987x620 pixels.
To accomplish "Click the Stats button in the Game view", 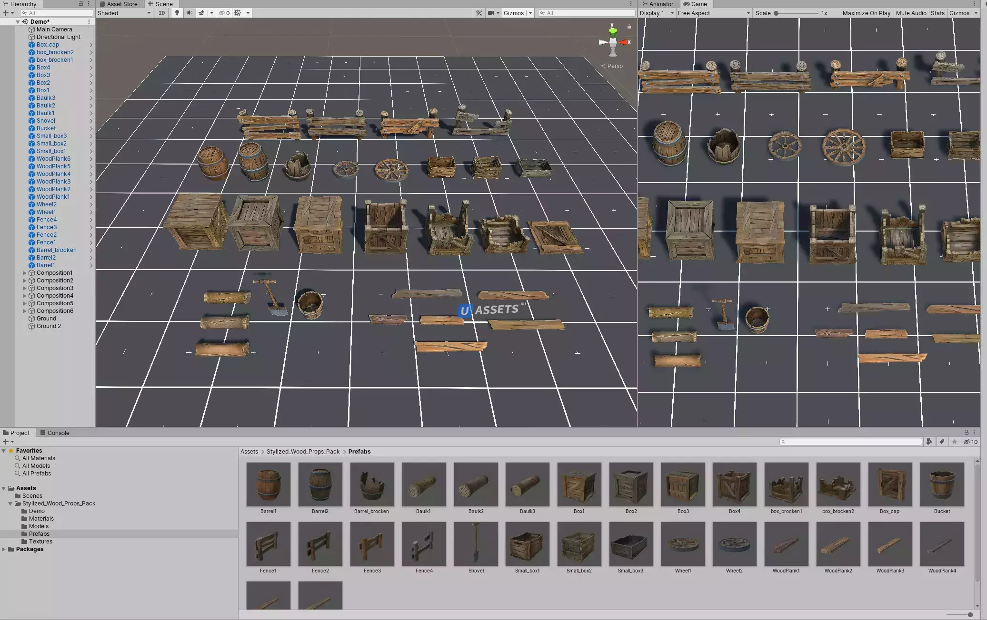I will pos(937,13).
